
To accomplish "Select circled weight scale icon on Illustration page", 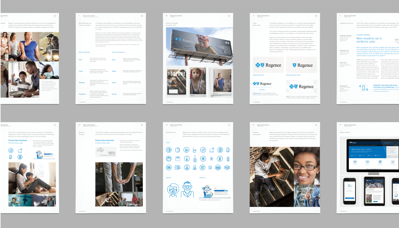I will click(x=169, y=159).
